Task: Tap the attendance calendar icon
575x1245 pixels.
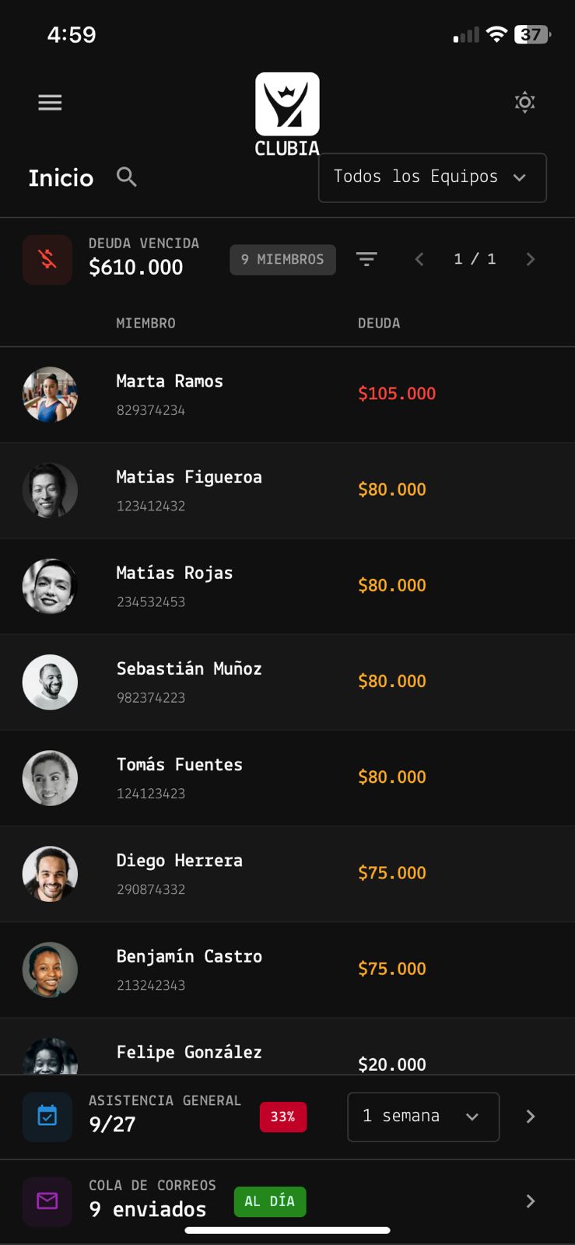Action: click(47, 1117)
